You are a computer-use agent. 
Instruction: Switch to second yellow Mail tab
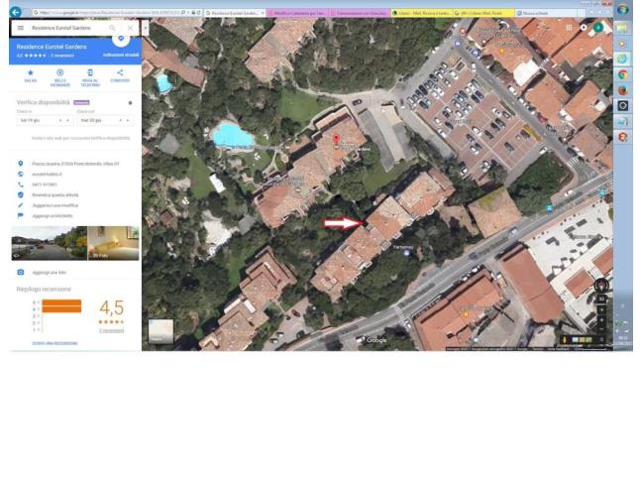(x=483, y=13)
